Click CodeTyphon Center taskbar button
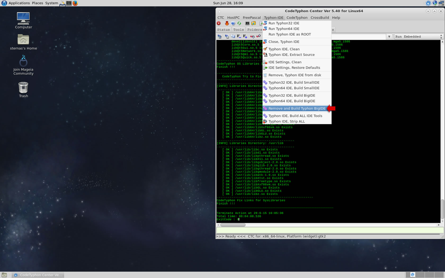 coord(38,275)
